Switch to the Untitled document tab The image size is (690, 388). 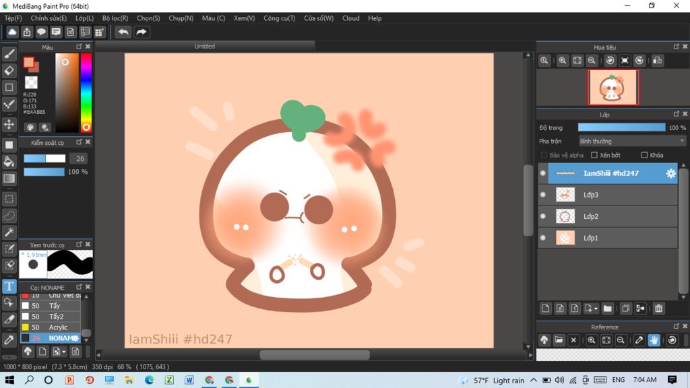[x=205, y=46]
